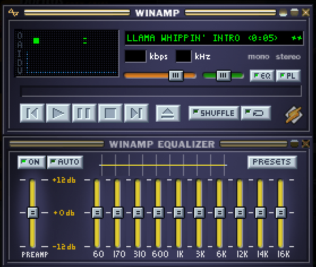The height and width of the screenshot is (267, 316).
Task: Skip to the previous track
Action: pos(32,113)
